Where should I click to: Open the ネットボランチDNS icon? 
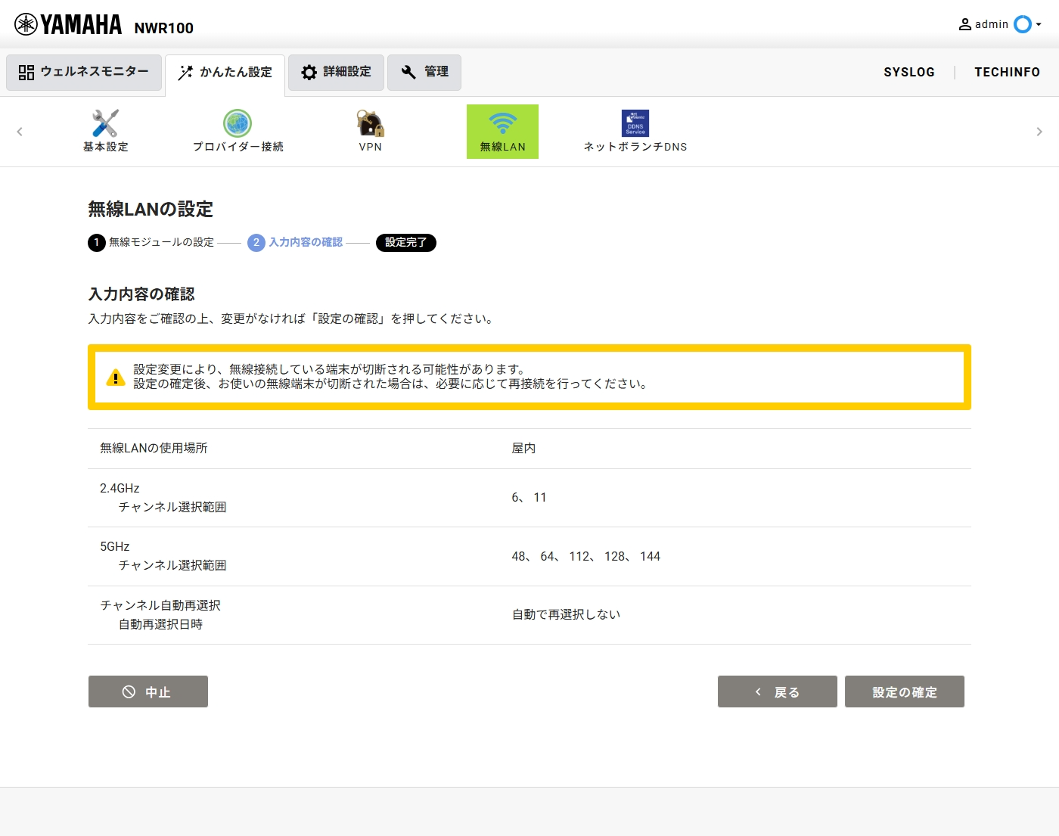pos(635,124)
